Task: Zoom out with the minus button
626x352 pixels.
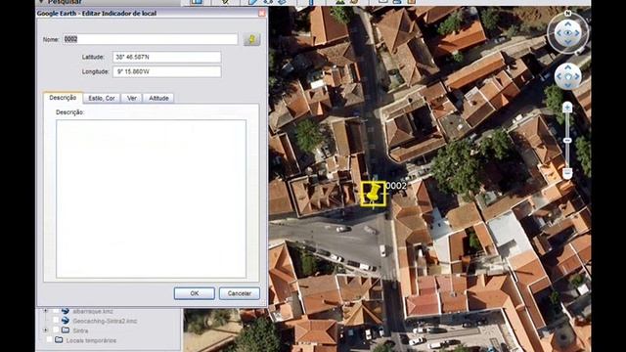Action: [567, 173]
